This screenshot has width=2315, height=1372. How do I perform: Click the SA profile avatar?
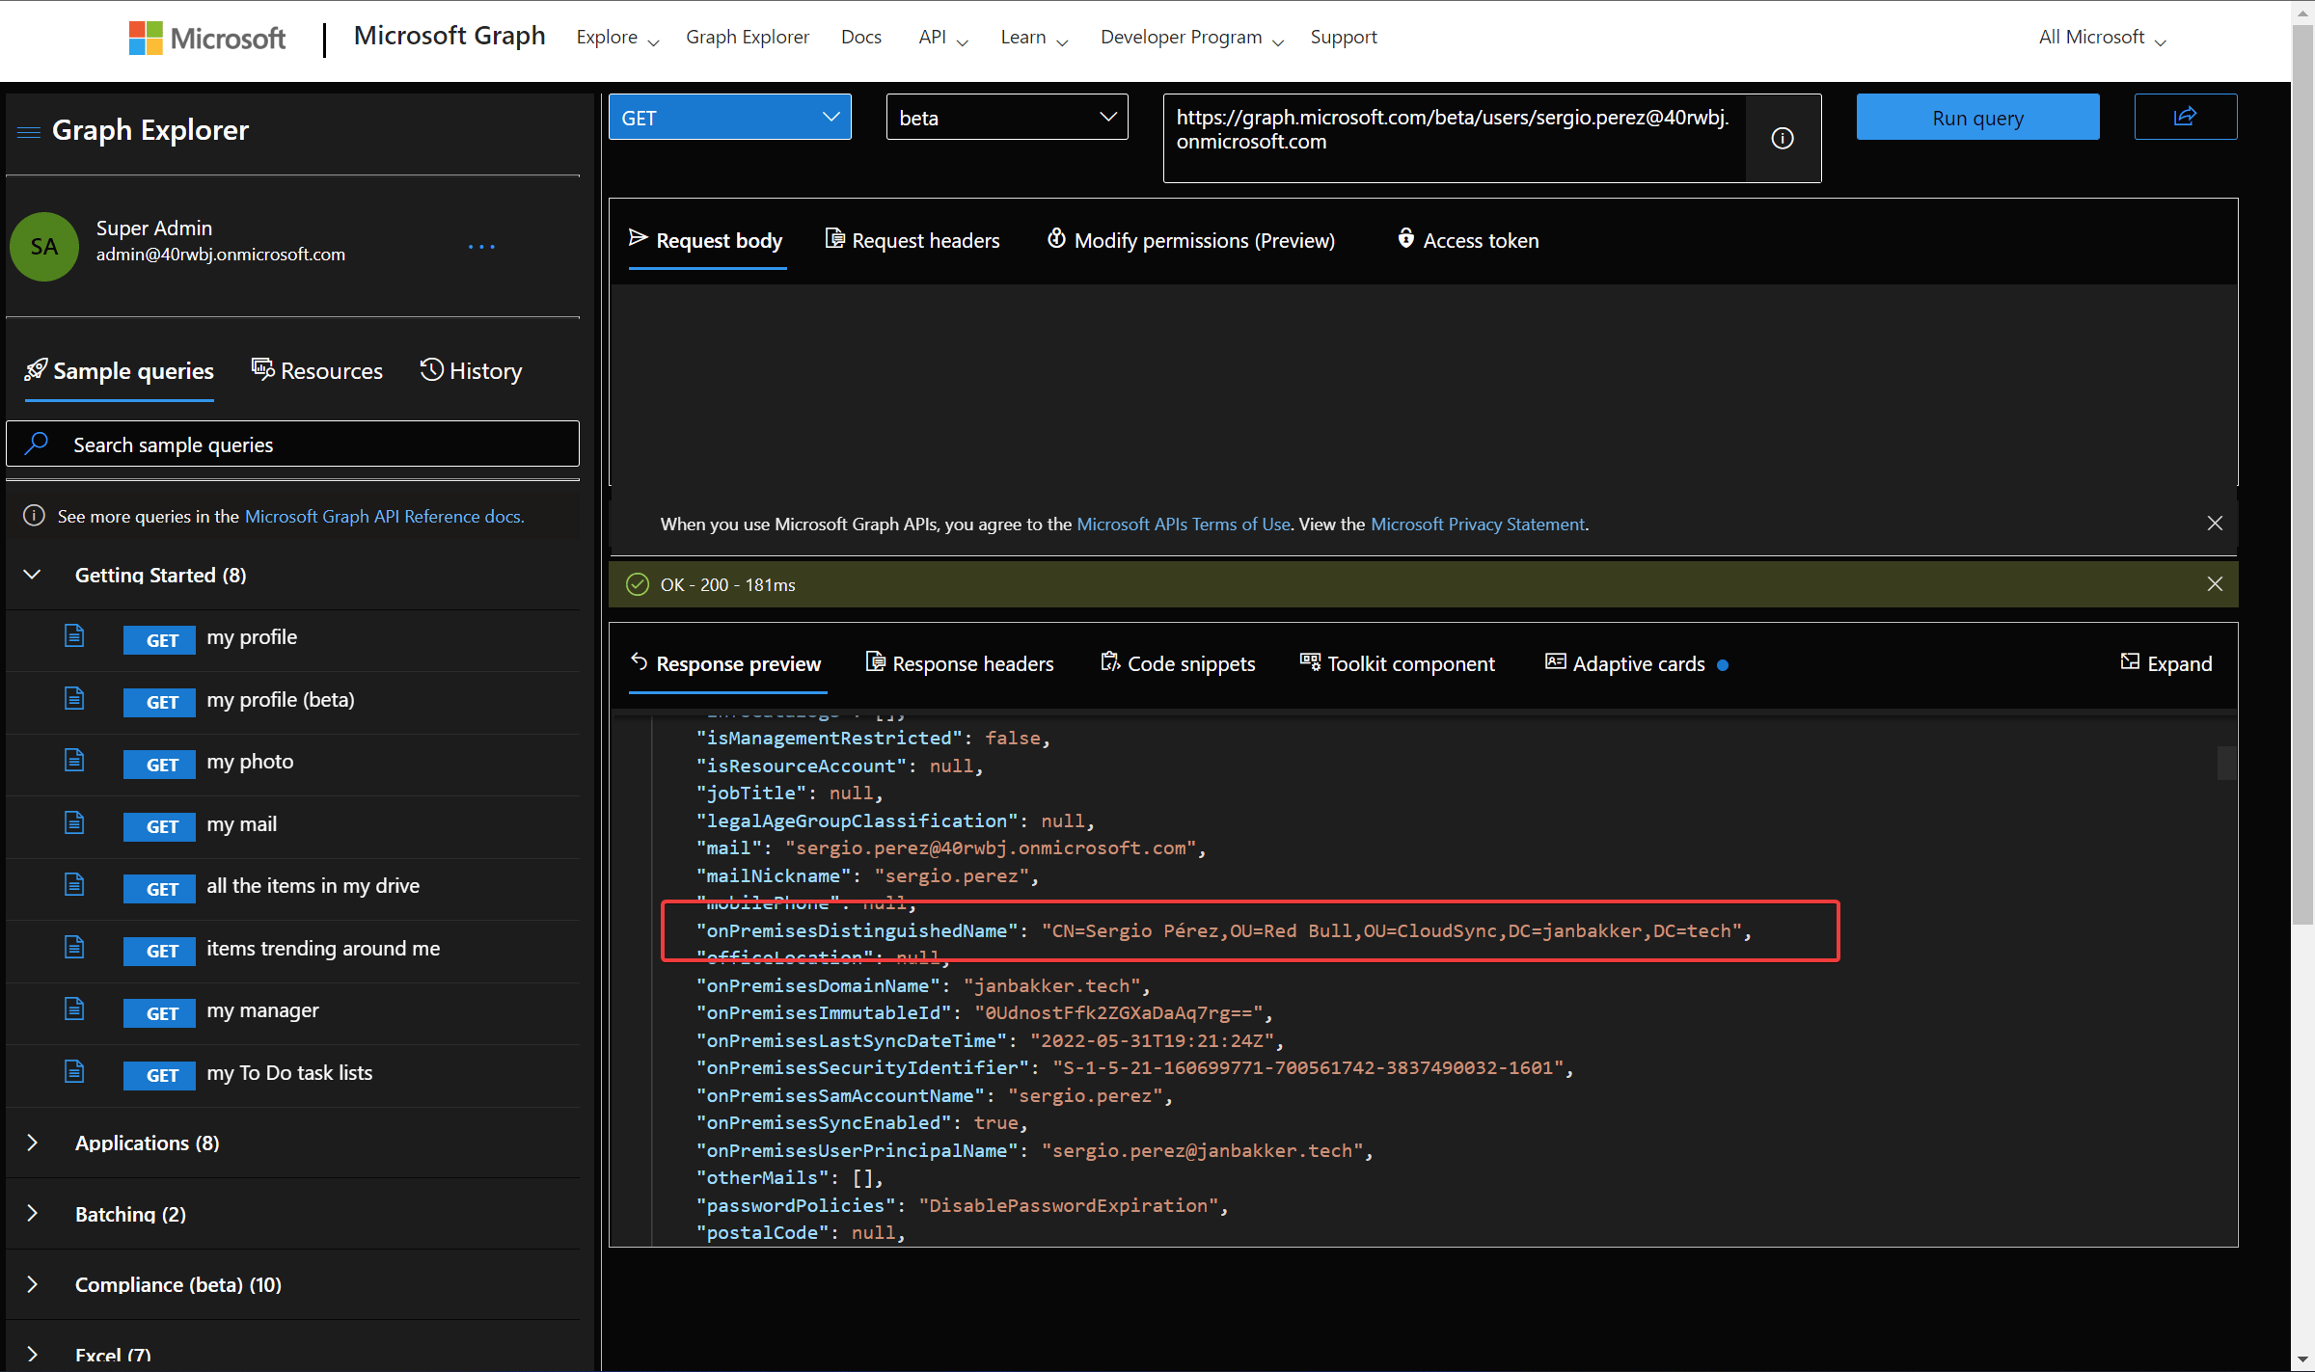point(44,247)
